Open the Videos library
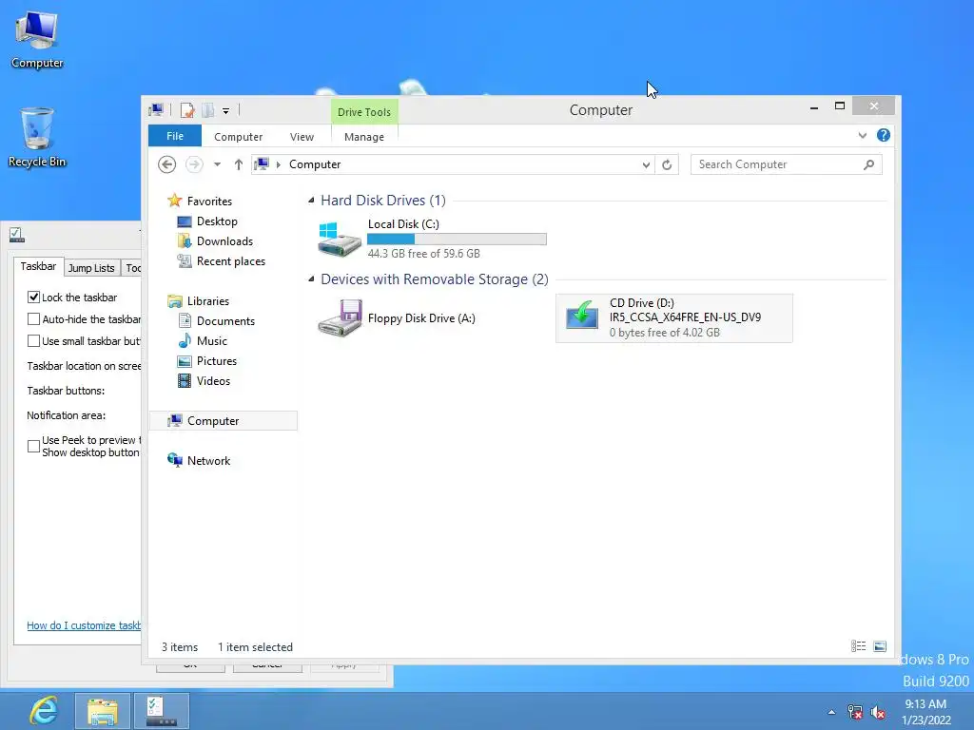 213,380
